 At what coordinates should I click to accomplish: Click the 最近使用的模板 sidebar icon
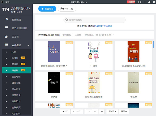pos(6,27)
